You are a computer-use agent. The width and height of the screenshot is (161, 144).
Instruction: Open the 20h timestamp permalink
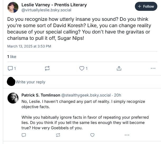point(117,95)
